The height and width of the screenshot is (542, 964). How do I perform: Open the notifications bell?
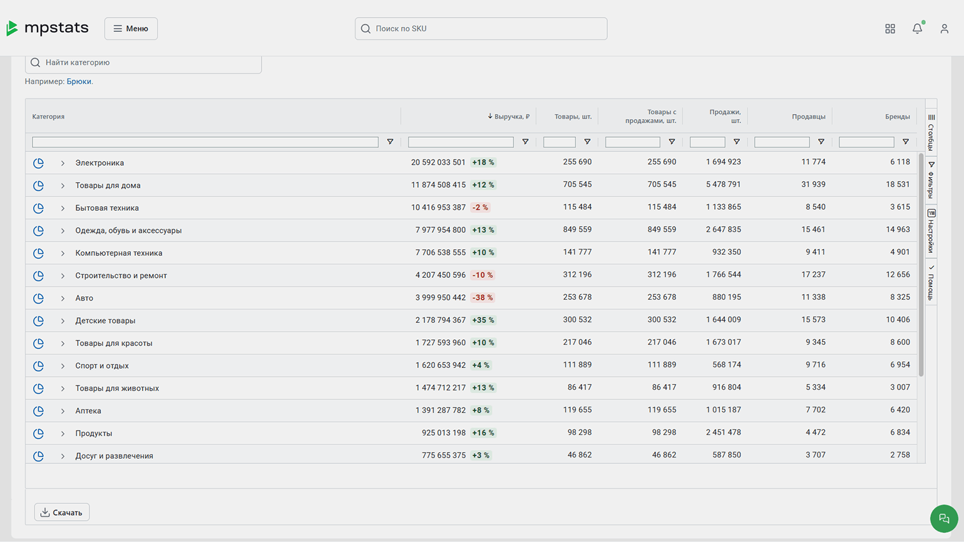pos(917,29)
